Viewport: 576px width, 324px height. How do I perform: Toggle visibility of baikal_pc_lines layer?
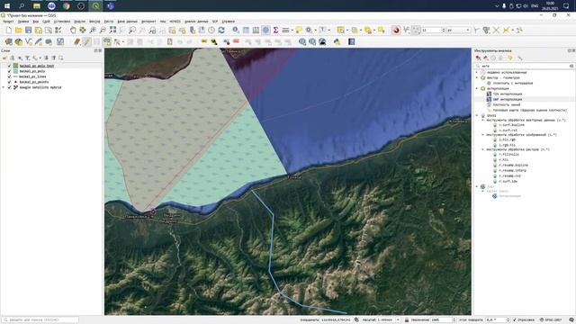point(10,76)
